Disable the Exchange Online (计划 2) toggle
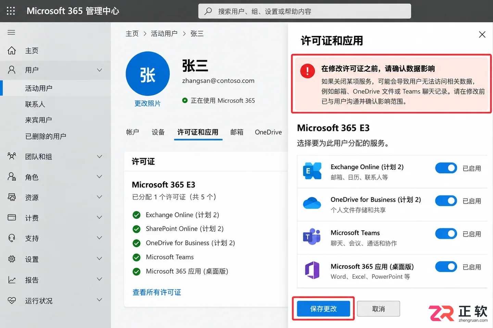 tap(446, 168)
